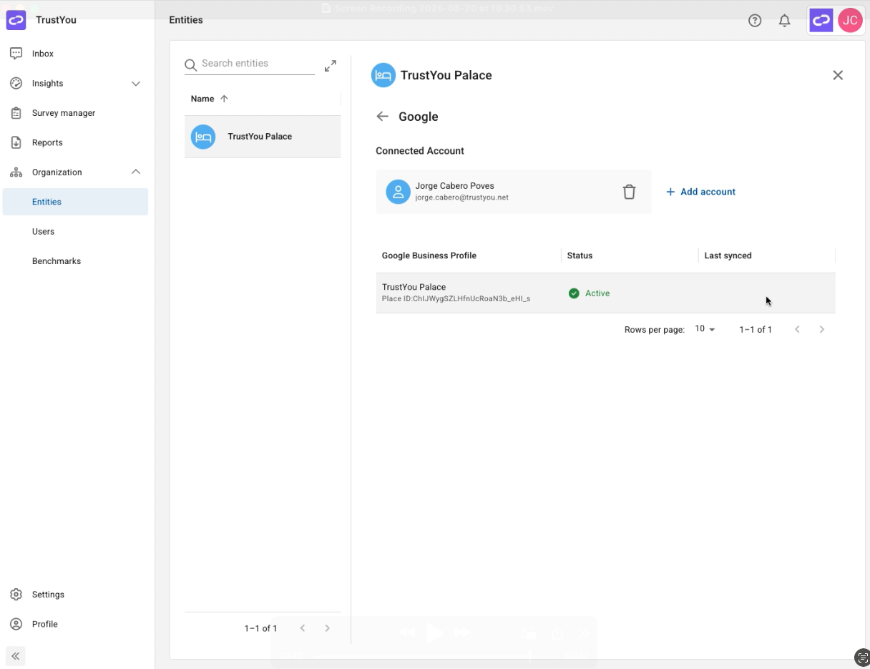Click the Reports download-file icon

(x=16, y=142)
